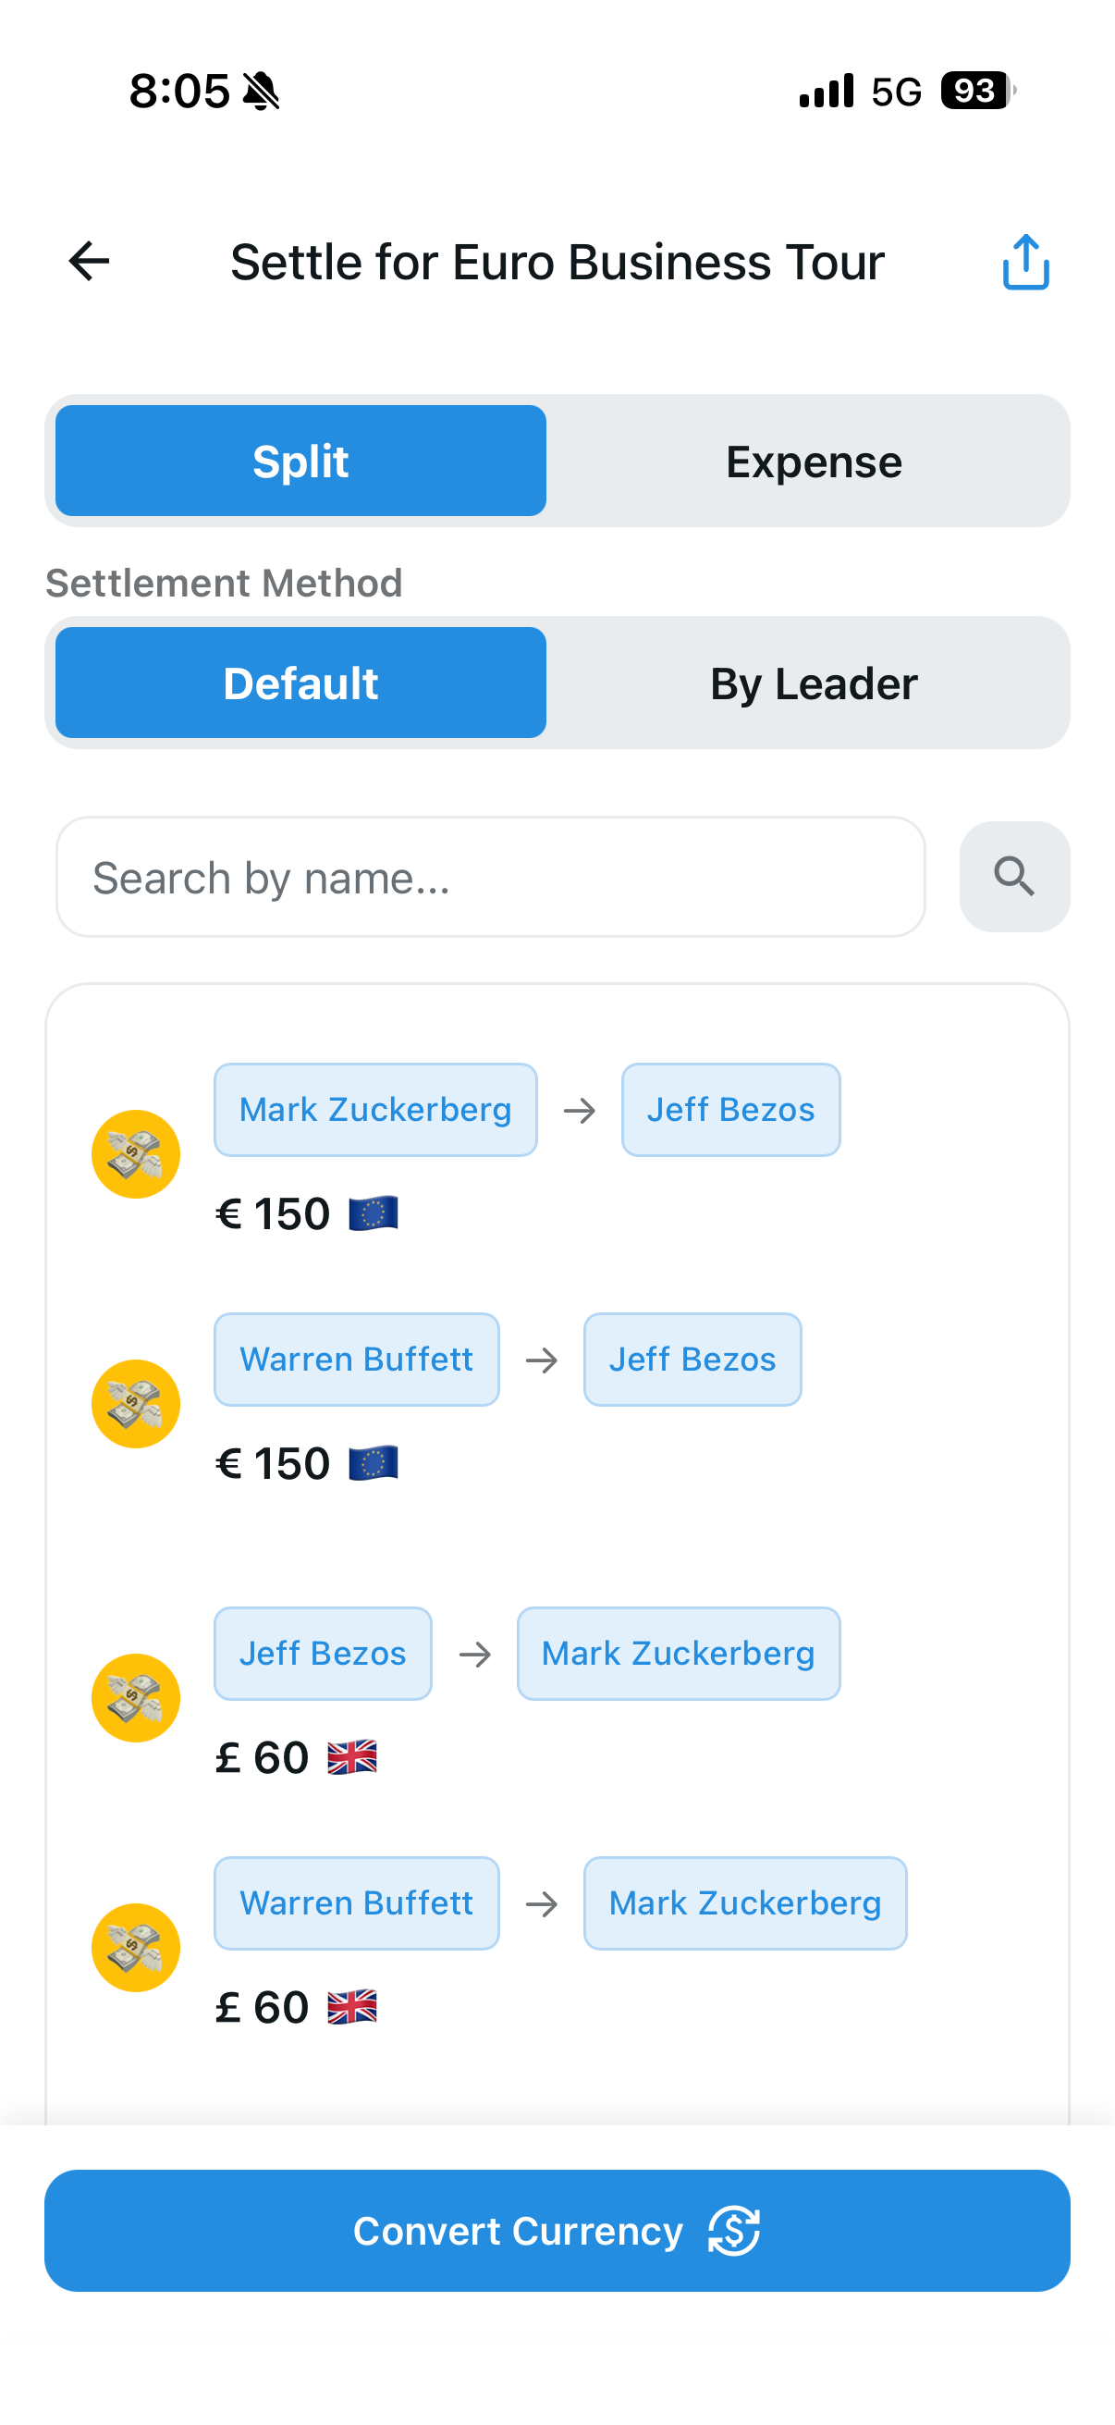Click the share icon in the top bar
This screenshot has width=1115, height=2425.
point(1025,261)
